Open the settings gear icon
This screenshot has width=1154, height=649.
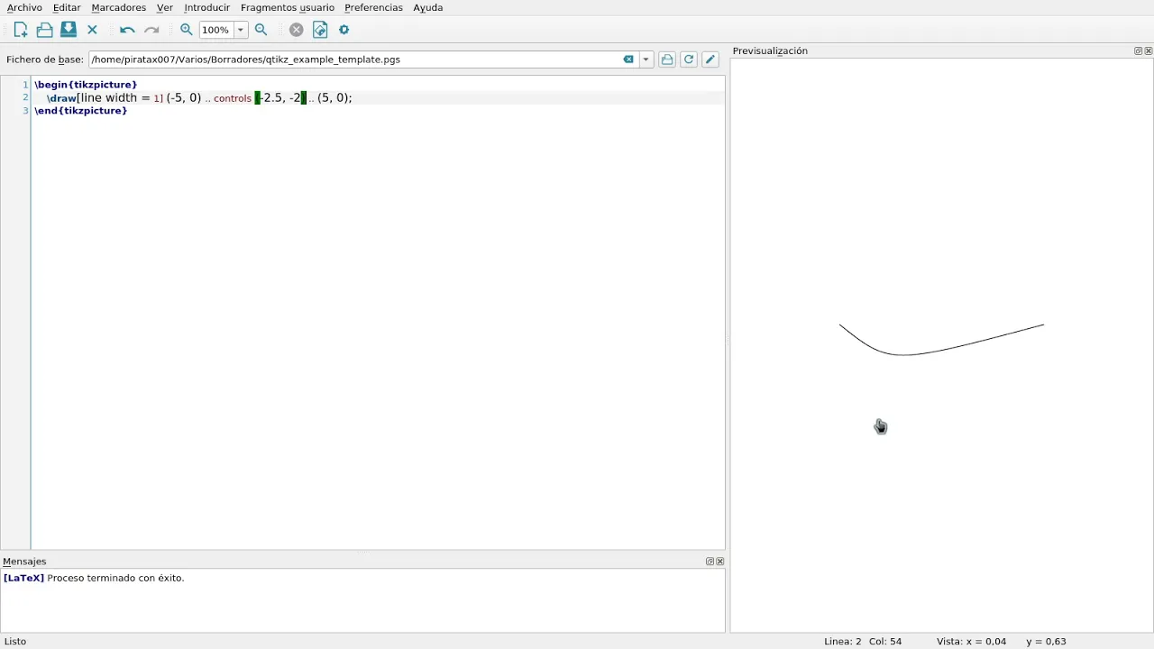tap(343, 30)
